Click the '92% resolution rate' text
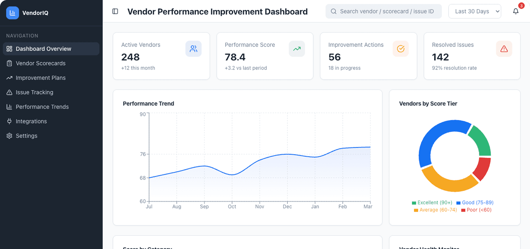Viewport: 530px width, 249px height. click(x=454, y=68)
